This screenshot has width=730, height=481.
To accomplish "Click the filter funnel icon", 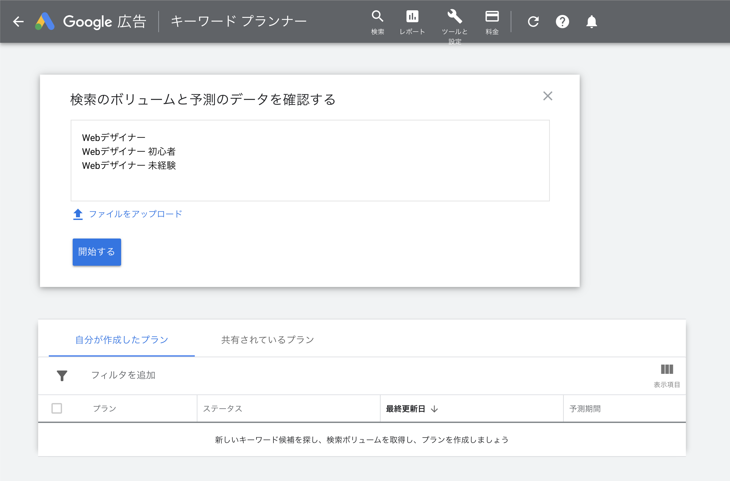I will pos(62,376).
